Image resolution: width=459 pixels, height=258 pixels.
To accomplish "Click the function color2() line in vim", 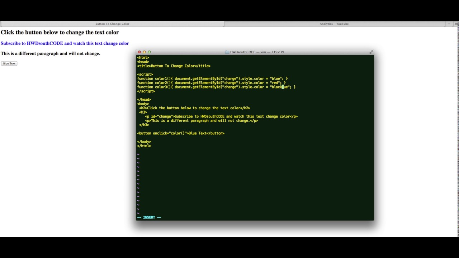I will (x=212, y=83).
